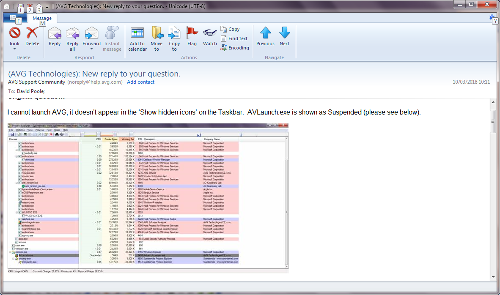This screenshot has height=295, width=500.
Task: Watch this conversation
Action: click(x=210, y=37)
